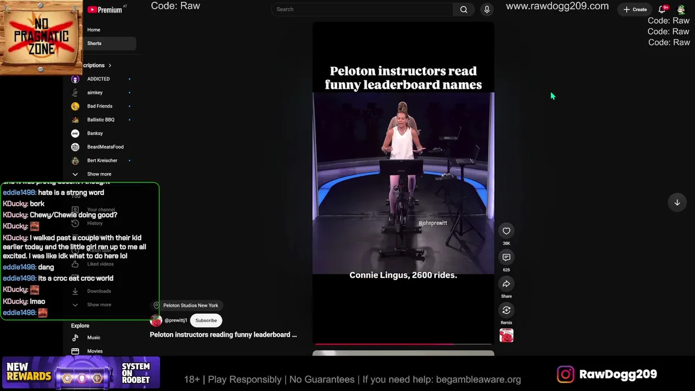This screenshot has width=695, height=391.
Task: Open the Banksy channel avatar
Action: (x=75, y=133)
